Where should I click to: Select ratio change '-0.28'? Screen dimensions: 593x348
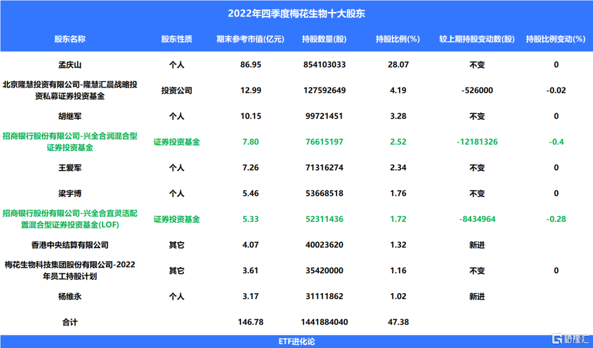point(556,219)
